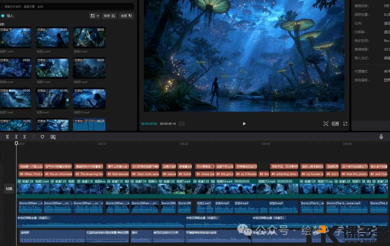Viewport: 390px width, 246px height.
Task: Select the 视频3.mp4 thumbnail in media bin
Action: click(x=89, y=37)
